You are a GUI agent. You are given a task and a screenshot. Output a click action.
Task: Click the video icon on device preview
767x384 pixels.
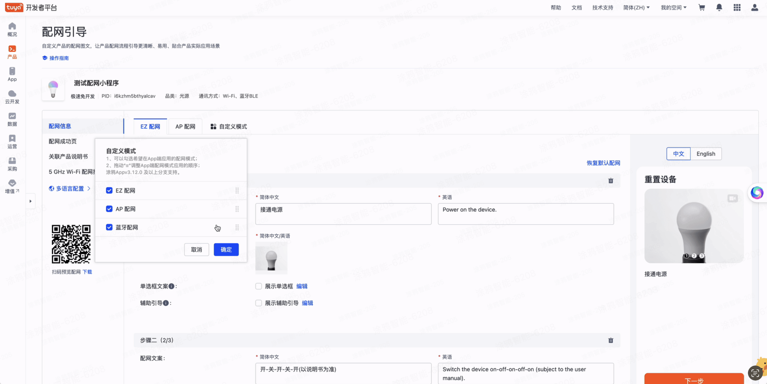[x=733, y=198]
